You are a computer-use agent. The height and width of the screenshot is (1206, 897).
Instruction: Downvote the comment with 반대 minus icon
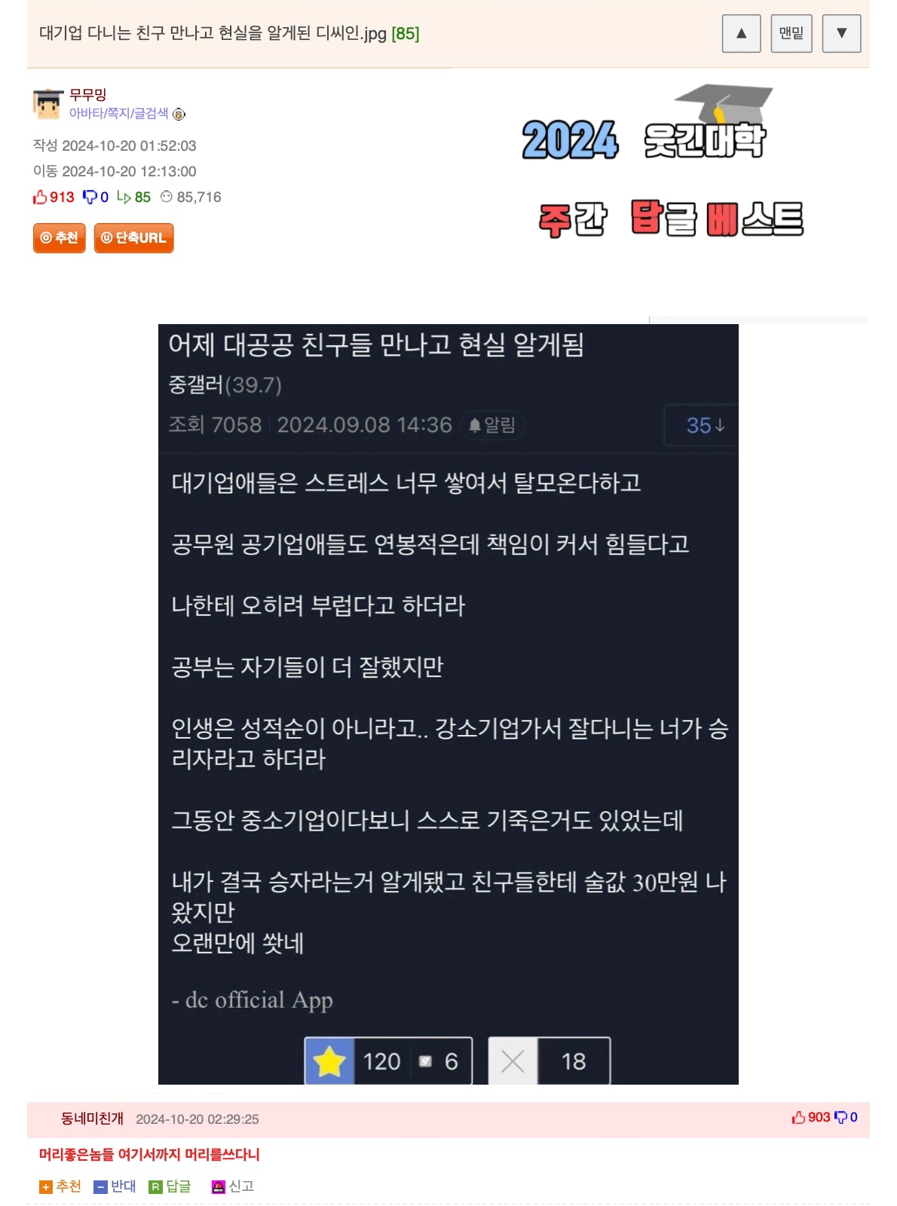(115, 1186)
